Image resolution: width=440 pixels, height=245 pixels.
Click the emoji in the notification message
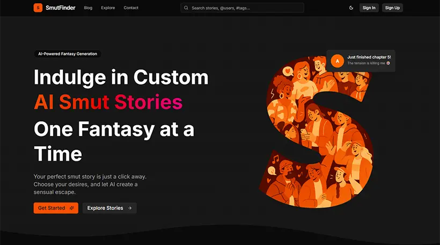[388, 63]
